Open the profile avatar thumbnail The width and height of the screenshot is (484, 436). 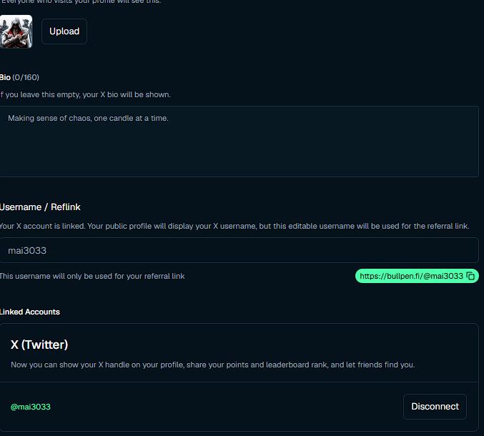16,31
